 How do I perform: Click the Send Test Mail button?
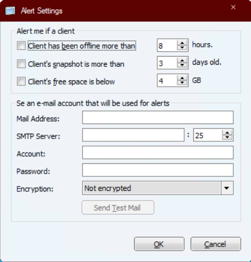118,208
